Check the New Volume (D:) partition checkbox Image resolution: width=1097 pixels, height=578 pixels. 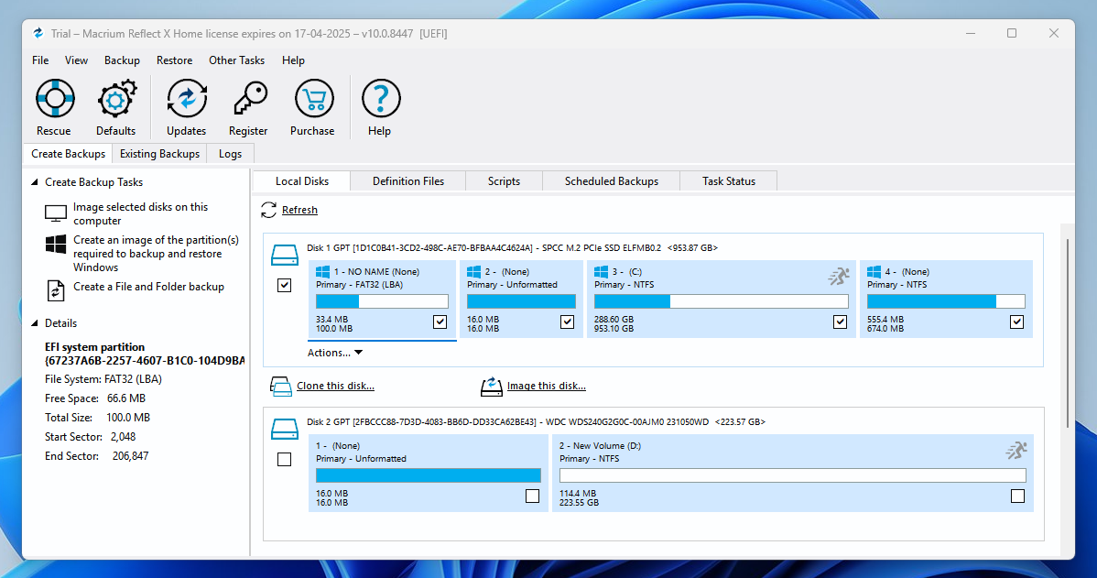(x=1018, y=496)
